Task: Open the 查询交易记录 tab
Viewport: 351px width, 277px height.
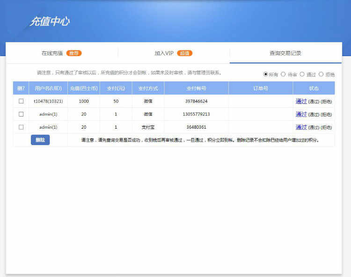Action: (x=285, y=53)
